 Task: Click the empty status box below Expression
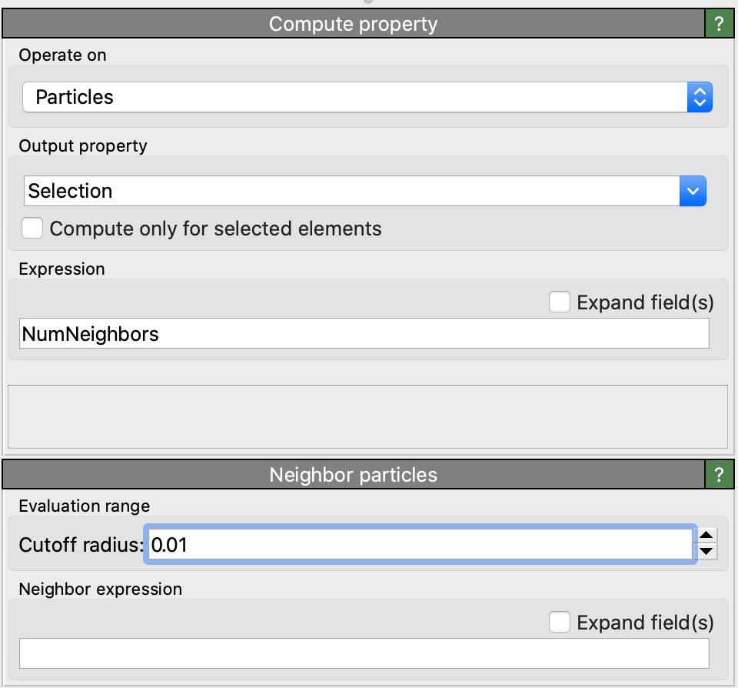[x=367, y=416]
